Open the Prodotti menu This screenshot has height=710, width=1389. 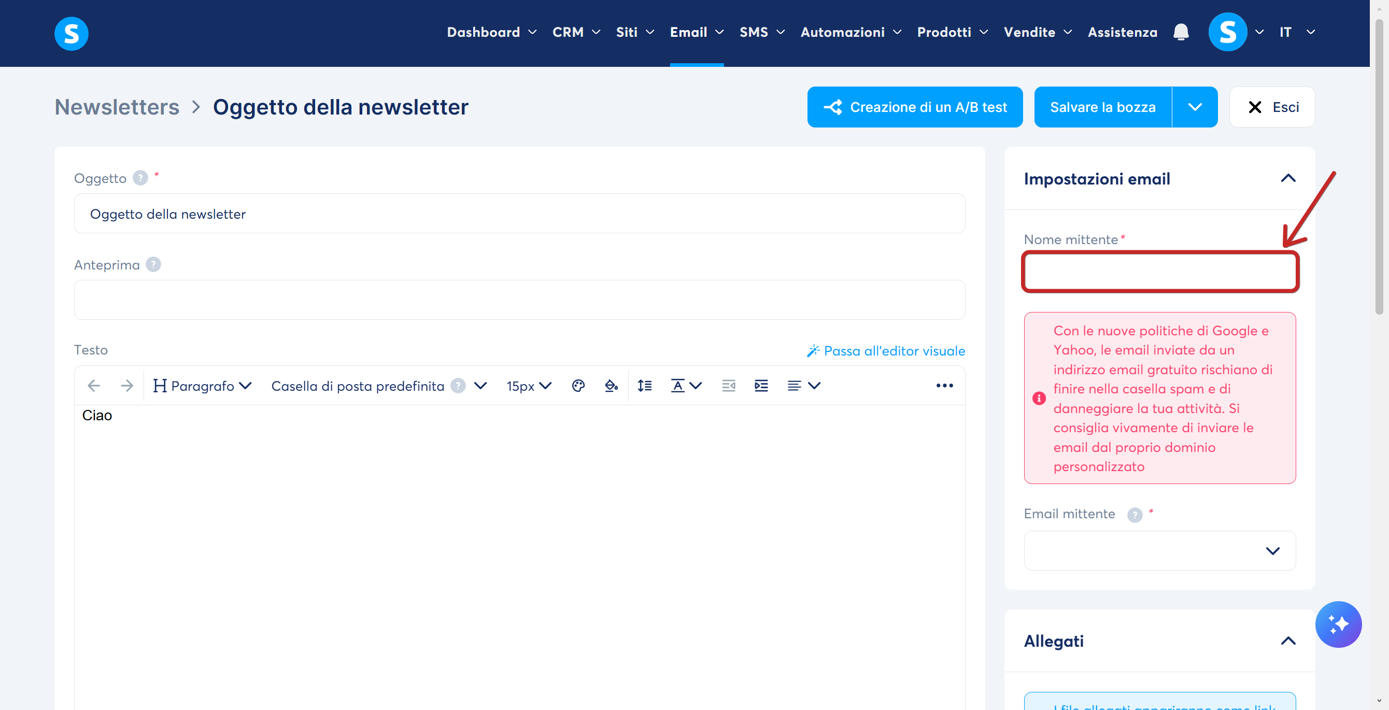952,32
